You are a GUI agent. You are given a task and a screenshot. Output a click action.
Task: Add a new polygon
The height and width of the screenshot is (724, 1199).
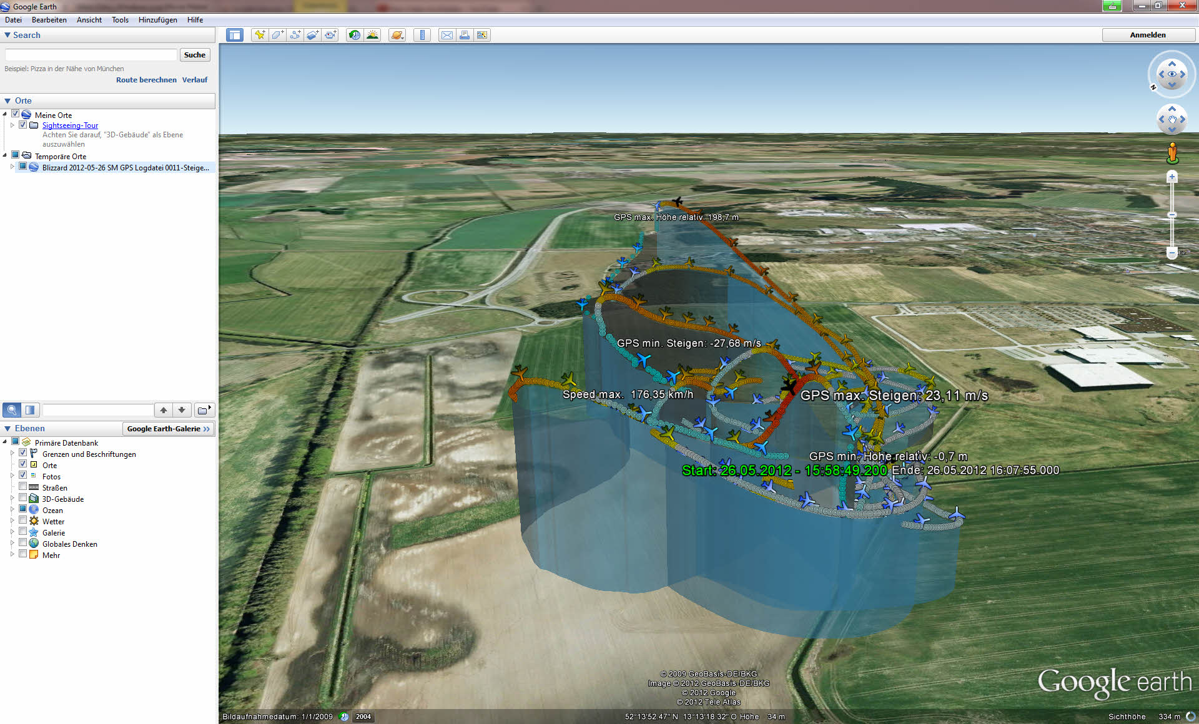[x=277, y=35]
